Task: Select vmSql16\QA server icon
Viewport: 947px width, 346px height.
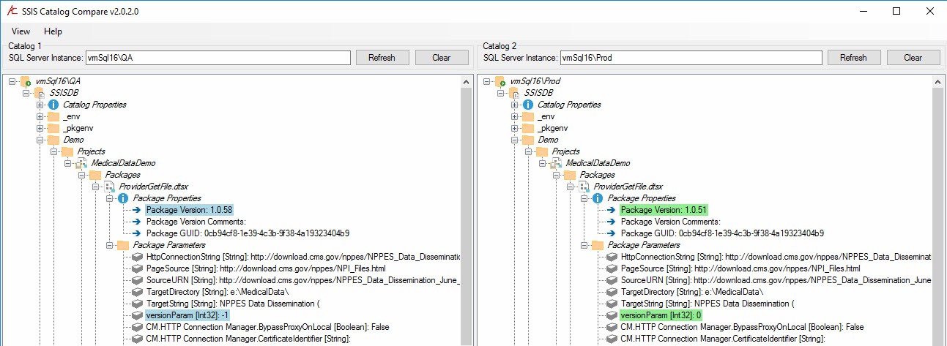Action: (26, 81)
